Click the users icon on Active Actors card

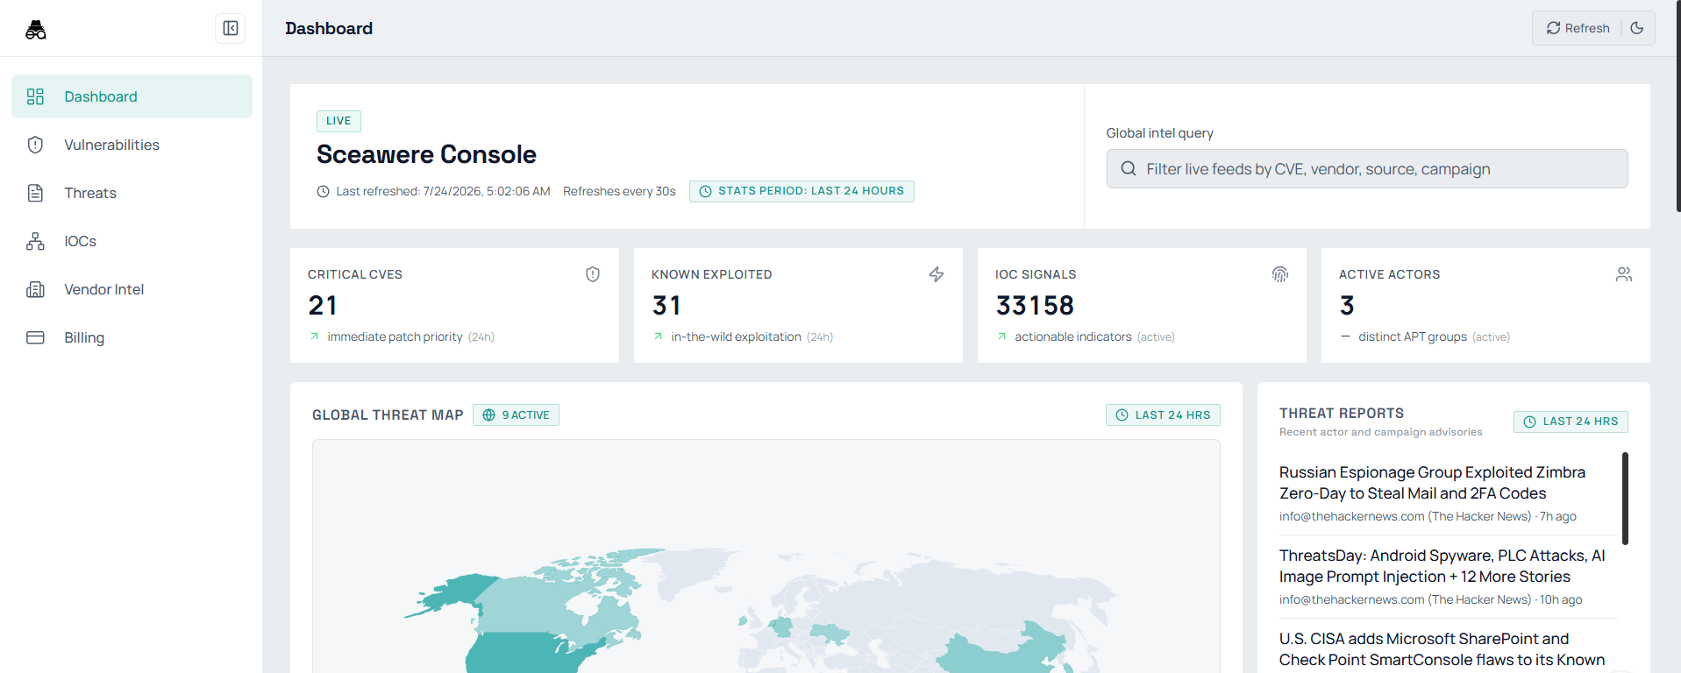point(1624,274)
